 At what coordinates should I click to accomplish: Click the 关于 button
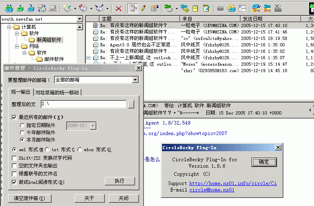click(89, 198)
